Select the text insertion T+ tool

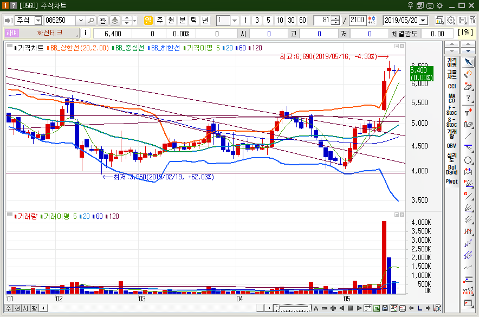click(468, 112)
